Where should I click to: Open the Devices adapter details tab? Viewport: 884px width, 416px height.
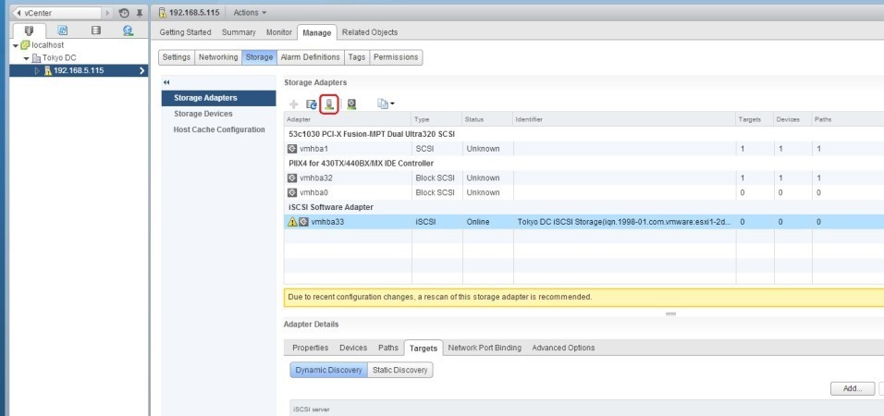[353, 348]
